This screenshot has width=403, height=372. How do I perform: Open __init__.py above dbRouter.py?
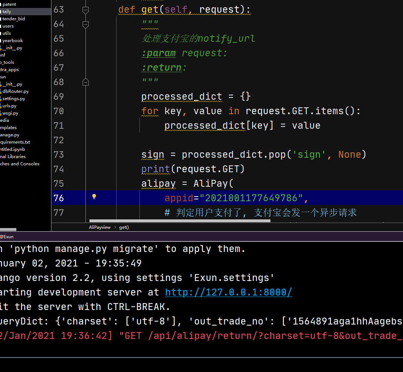(12, 84)
